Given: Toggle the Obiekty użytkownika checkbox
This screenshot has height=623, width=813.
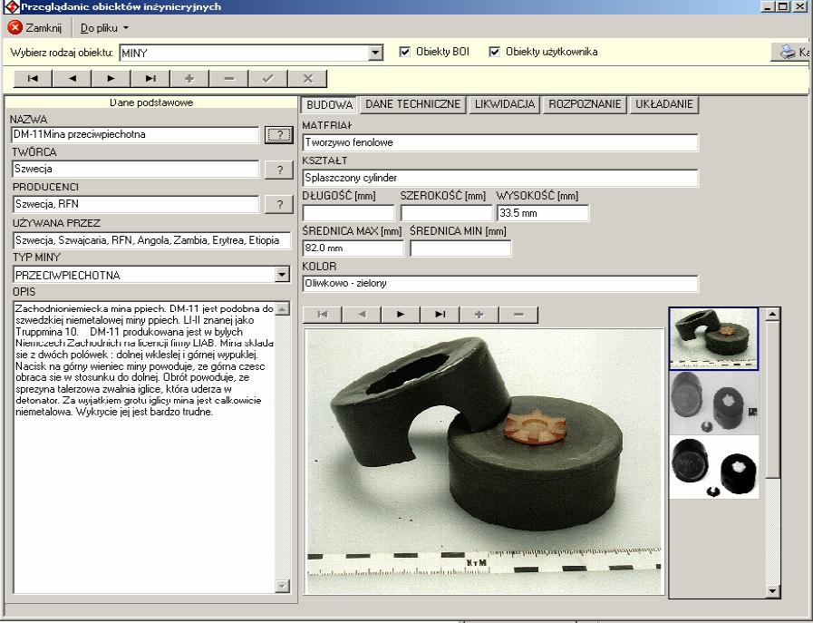Looking at the screenshot, I should click(495, 52).
